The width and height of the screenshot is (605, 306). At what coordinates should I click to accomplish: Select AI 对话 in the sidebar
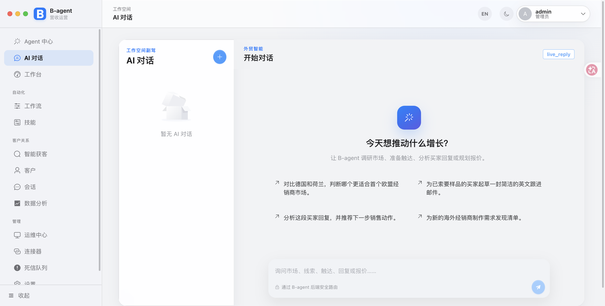[49, 58]
